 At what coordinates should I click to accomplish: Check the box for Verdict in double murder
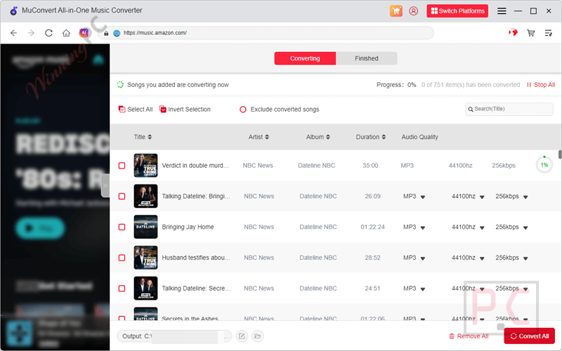[x=122, y=166]
